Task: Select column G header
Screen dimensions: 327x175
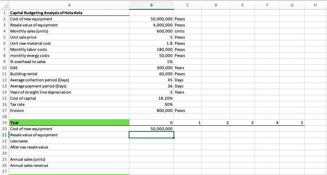Action: 292,5
